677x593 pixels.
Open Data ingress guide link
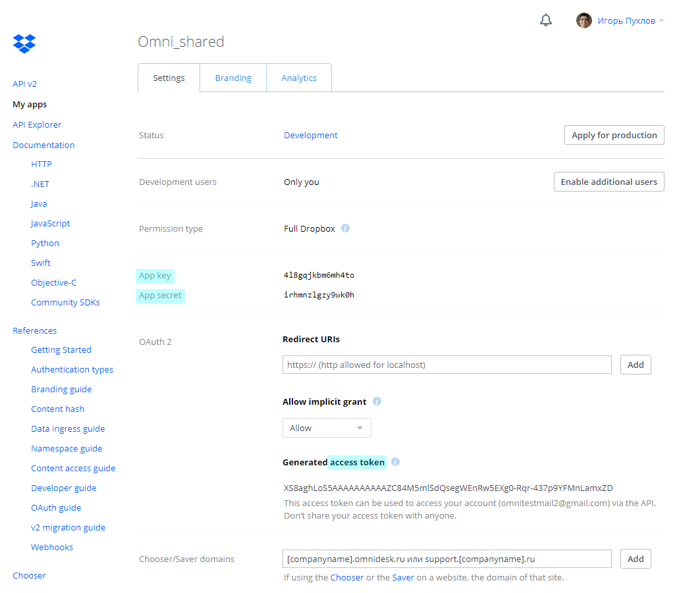[x=68, y=428]
